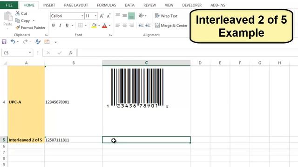The width and height of the screenshot is (298, 167).
Task: Open Customize Quick Access Toolbar arrow
Action: pos(55,42)
